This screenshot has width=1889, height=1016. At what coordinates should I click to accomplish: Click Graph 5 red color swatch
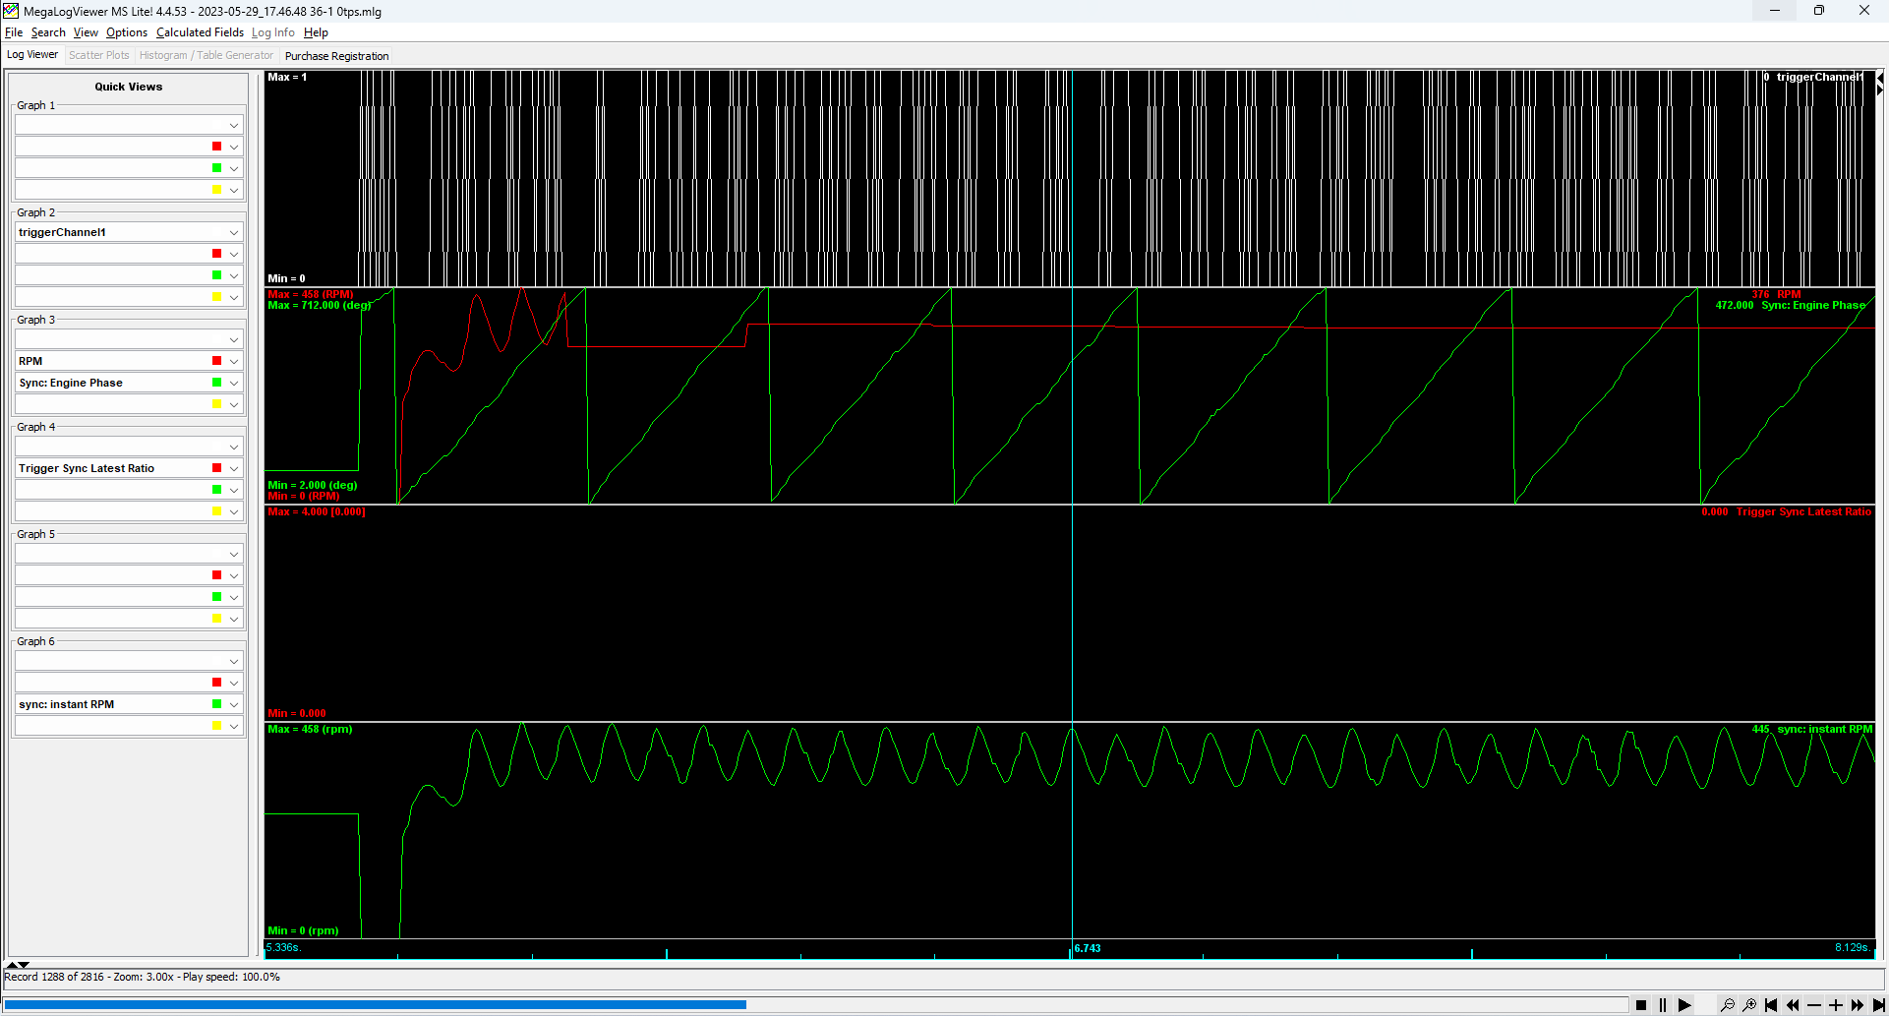pos(217,575)
